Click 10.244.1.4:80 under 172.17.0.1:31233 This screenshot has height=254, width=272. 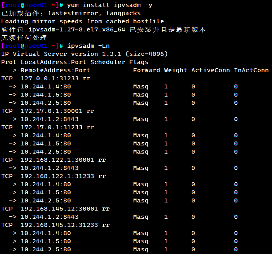pyautogui.click(x=46, y=135)
